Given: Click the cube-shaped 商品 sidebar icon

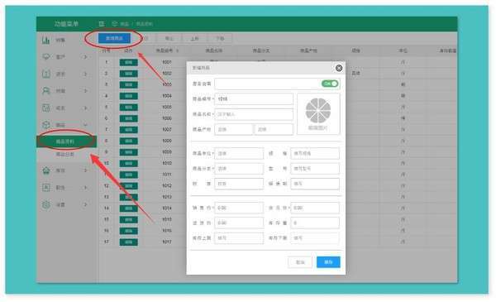Looking at the screenshot, I should 46,124.
